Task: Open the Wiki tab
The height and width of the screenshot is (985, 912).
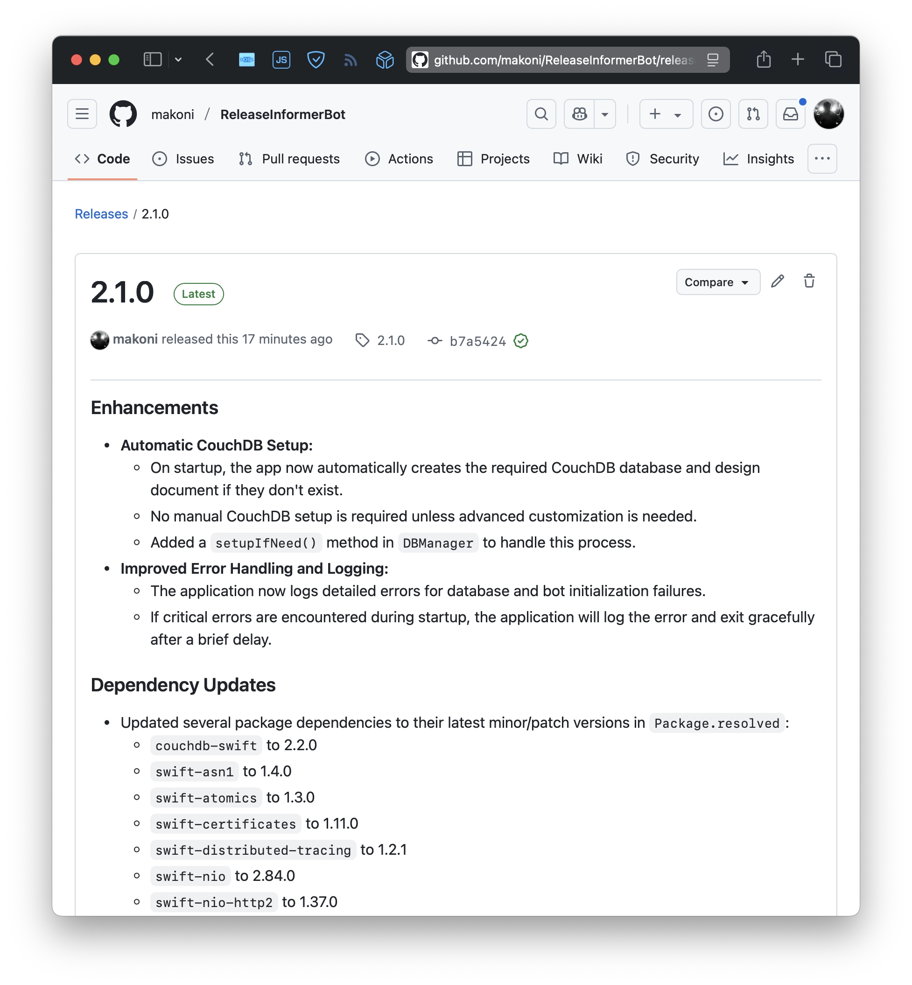Action: click(578, 159)
